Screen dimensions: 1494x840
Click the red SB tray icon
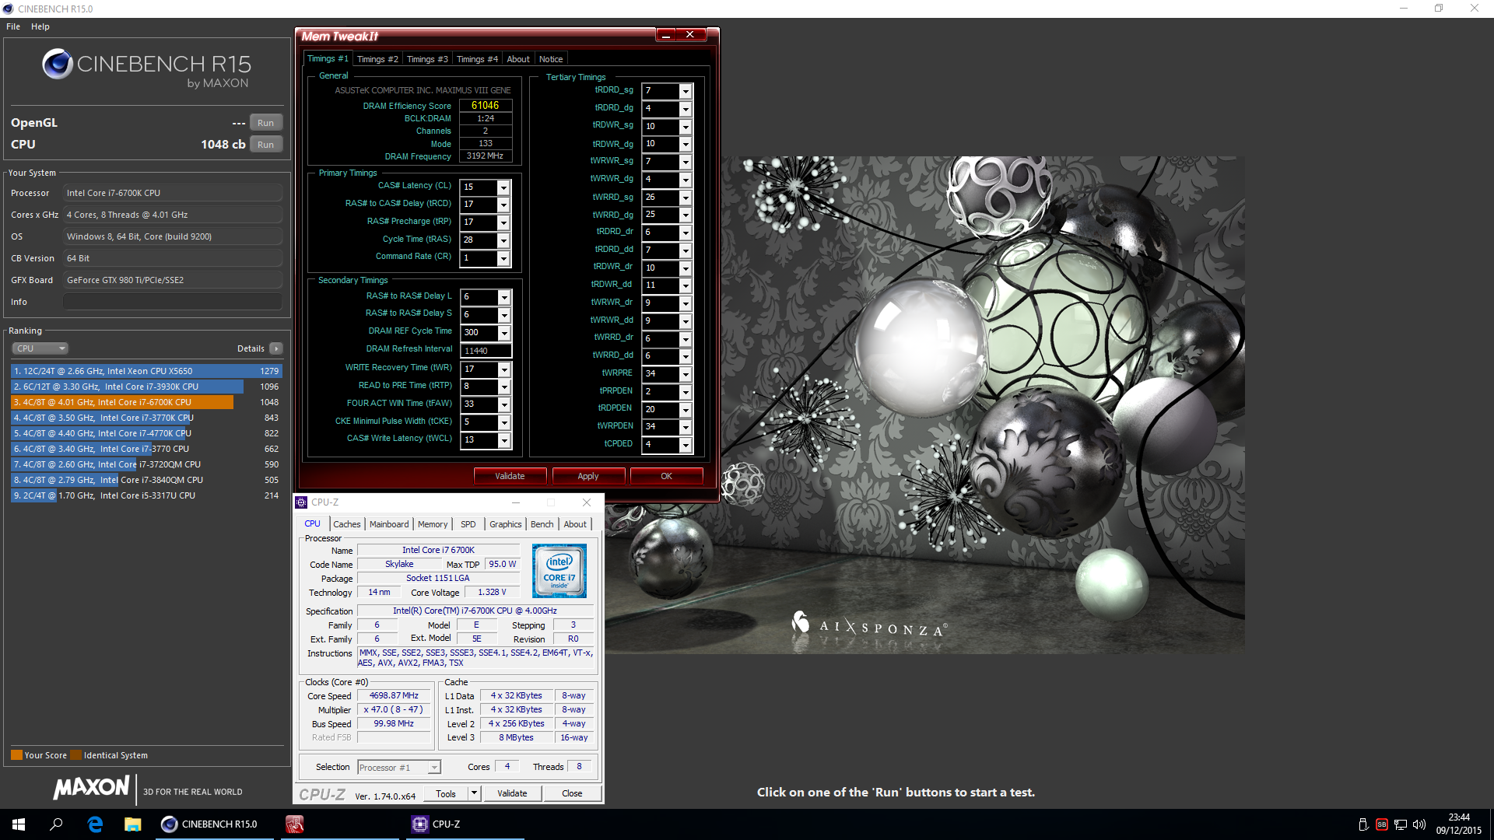pos(1382,824)
